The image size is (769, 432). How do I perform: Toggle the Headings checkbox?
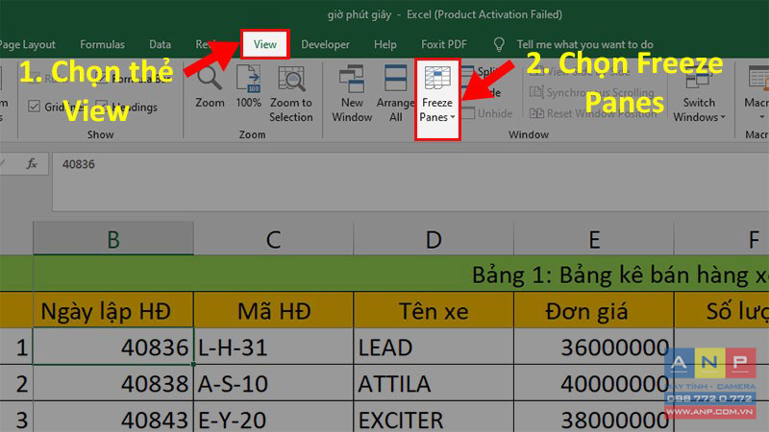[x=102, y=107]
